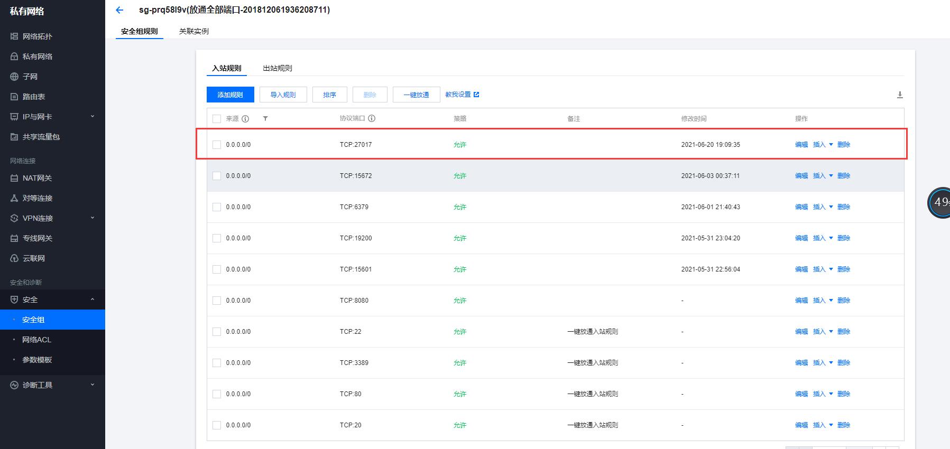The height and width of the screenshot is (449, 950).
Task: Check the TCP:80 rule checkbox
Action: click(x=217, y=394)
